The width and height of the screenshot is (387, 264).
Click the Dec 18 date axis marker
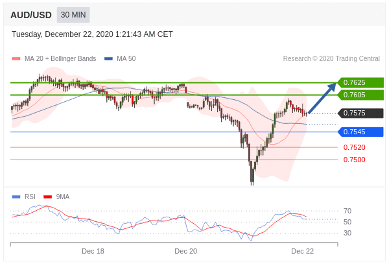93,251
